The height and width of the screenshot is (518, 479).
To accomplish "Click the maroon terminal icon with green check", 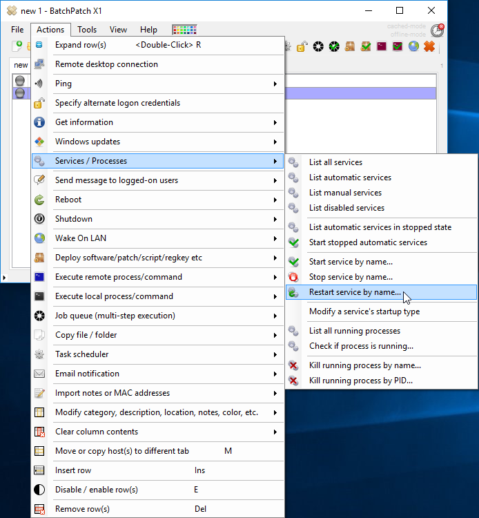I will [398, 46].
